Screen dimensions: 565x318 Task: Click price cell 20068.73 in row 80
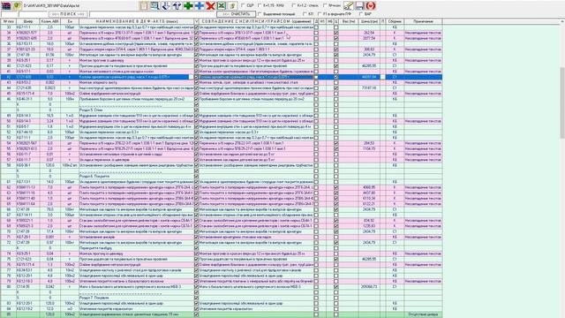tap(369, 286)
